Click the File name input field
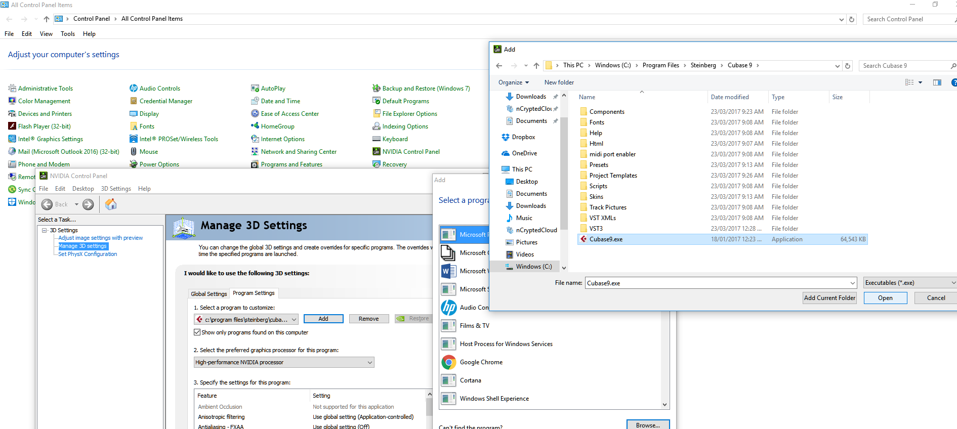Image resolution: width=957 pixels, height=429 pixels. click(721, 283)
